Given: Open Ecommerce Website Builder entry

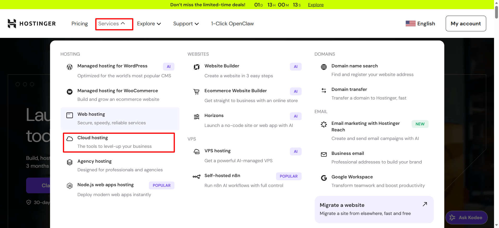Looking at the screenshot, I should [x=247, y=95].
